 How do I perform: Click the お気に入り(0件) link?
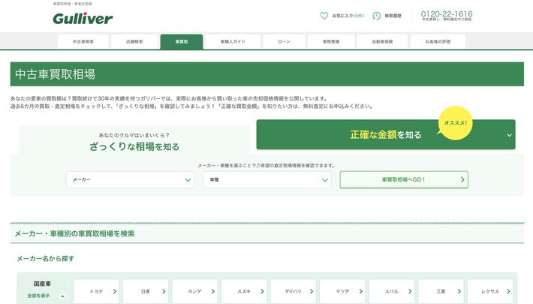(x=348, y=16)
